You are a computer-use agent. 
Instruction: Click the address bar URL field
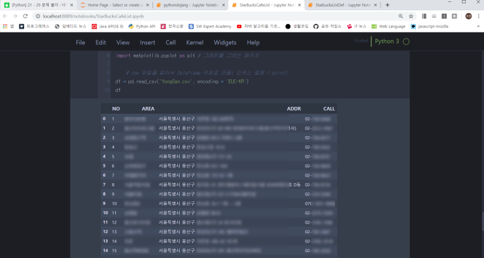[x=216, y=16]
